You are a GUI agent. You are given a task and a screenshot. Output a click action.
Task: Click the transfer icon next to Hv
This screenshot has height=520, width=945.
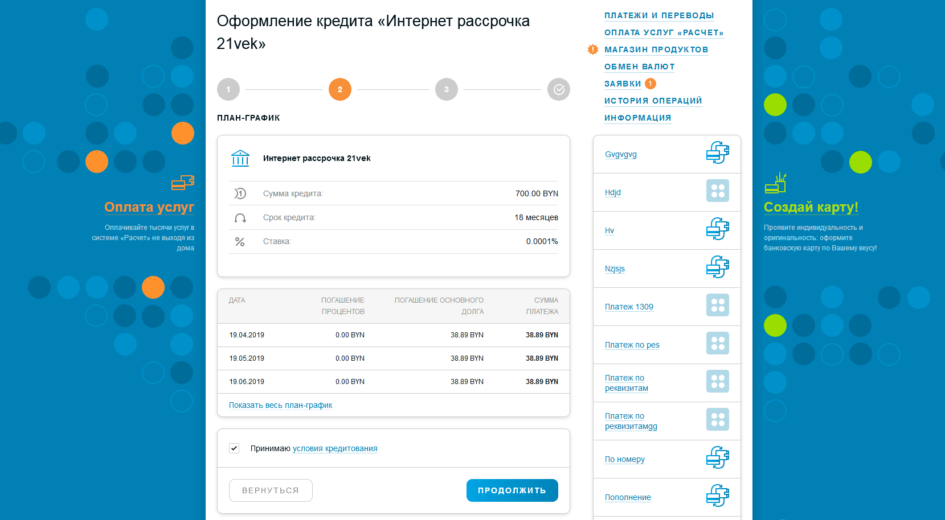[x=718, y=229]
